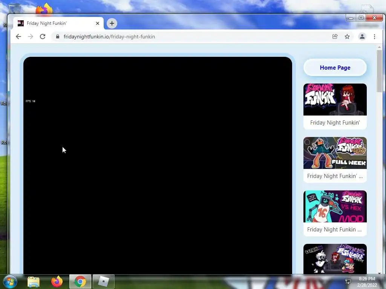Click the page scrollbar up arrow
Viewport: 386px width, 289px height.
[379, 47]
